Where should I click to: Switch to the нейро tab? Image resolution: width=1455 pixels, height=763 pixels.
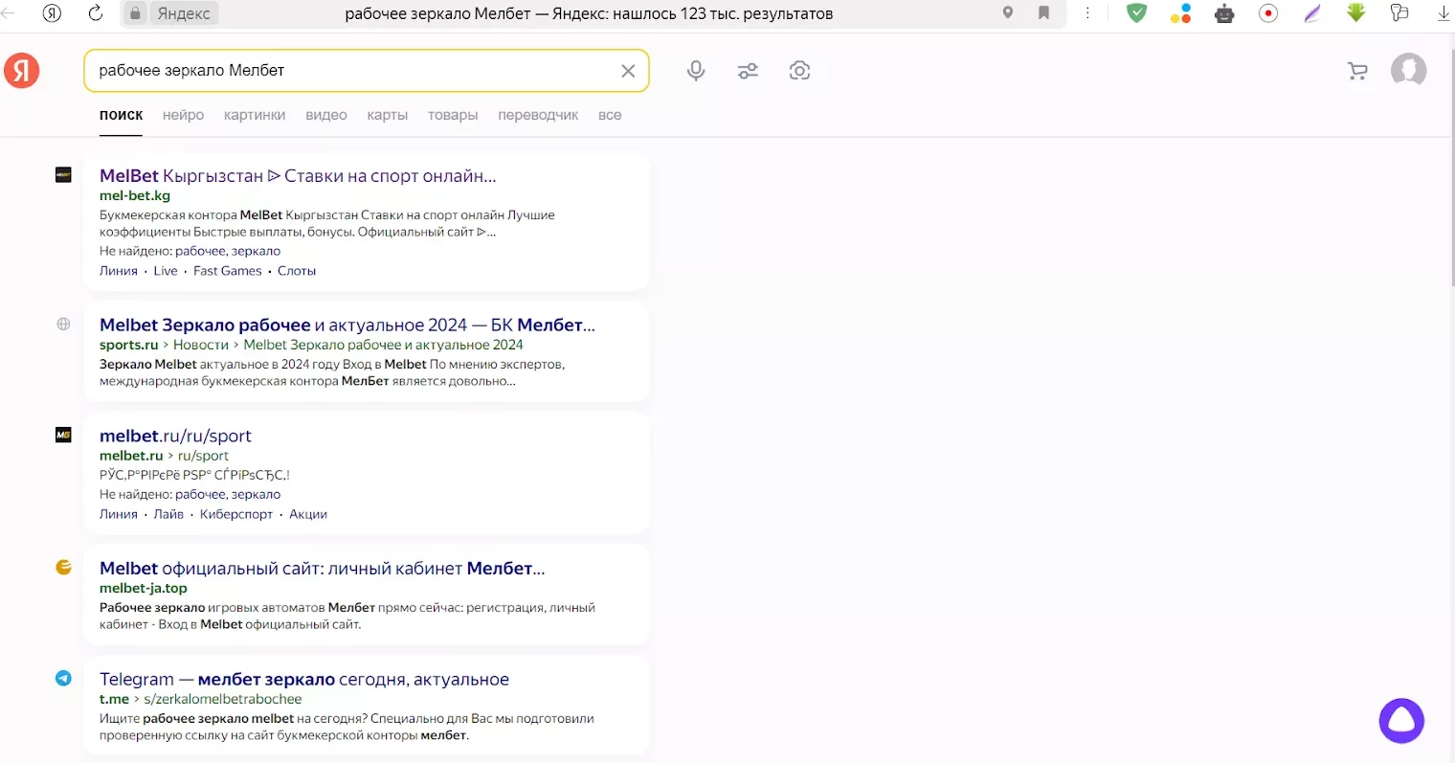click(183, 115)
